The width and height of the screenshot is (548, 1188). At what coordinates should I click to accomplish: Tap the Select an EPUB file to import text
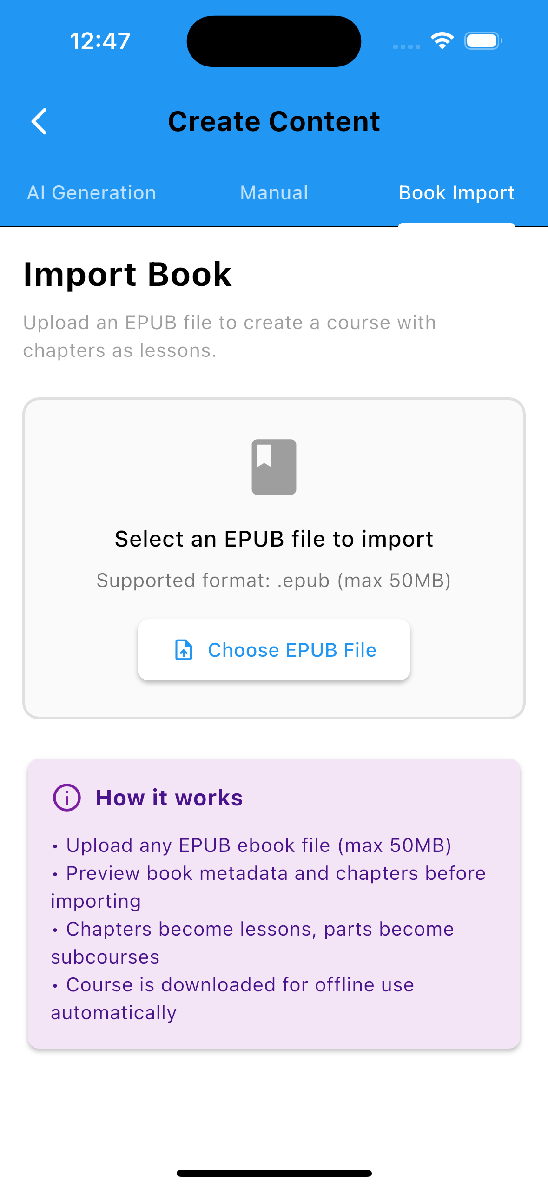tap(274, 539)
